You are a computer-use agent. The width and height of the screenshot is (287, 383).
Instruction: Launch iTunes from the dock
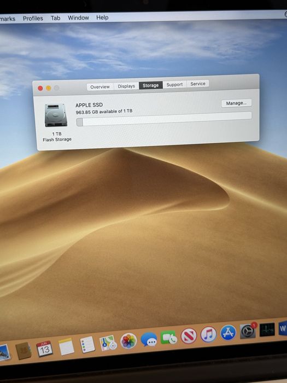(208, 334)
